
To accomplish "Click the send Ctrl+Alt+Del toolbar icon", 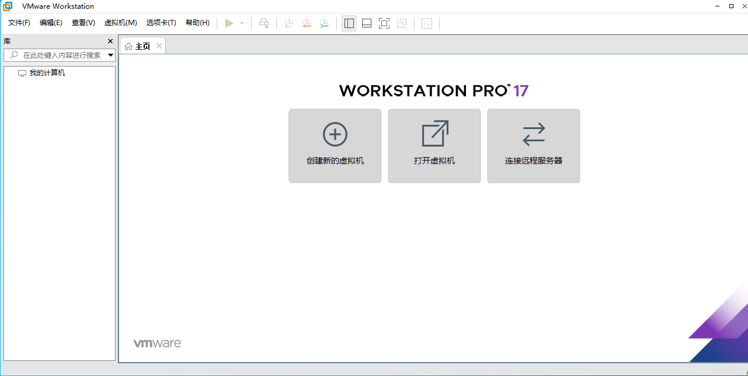I will [x=264, y=23].
